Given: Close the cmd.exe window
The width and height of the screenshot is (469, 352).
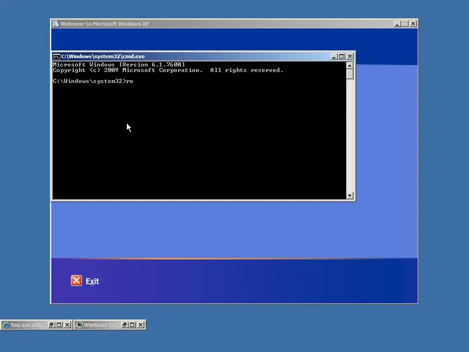Looking at the screenshot, I should tap(350, 56).
